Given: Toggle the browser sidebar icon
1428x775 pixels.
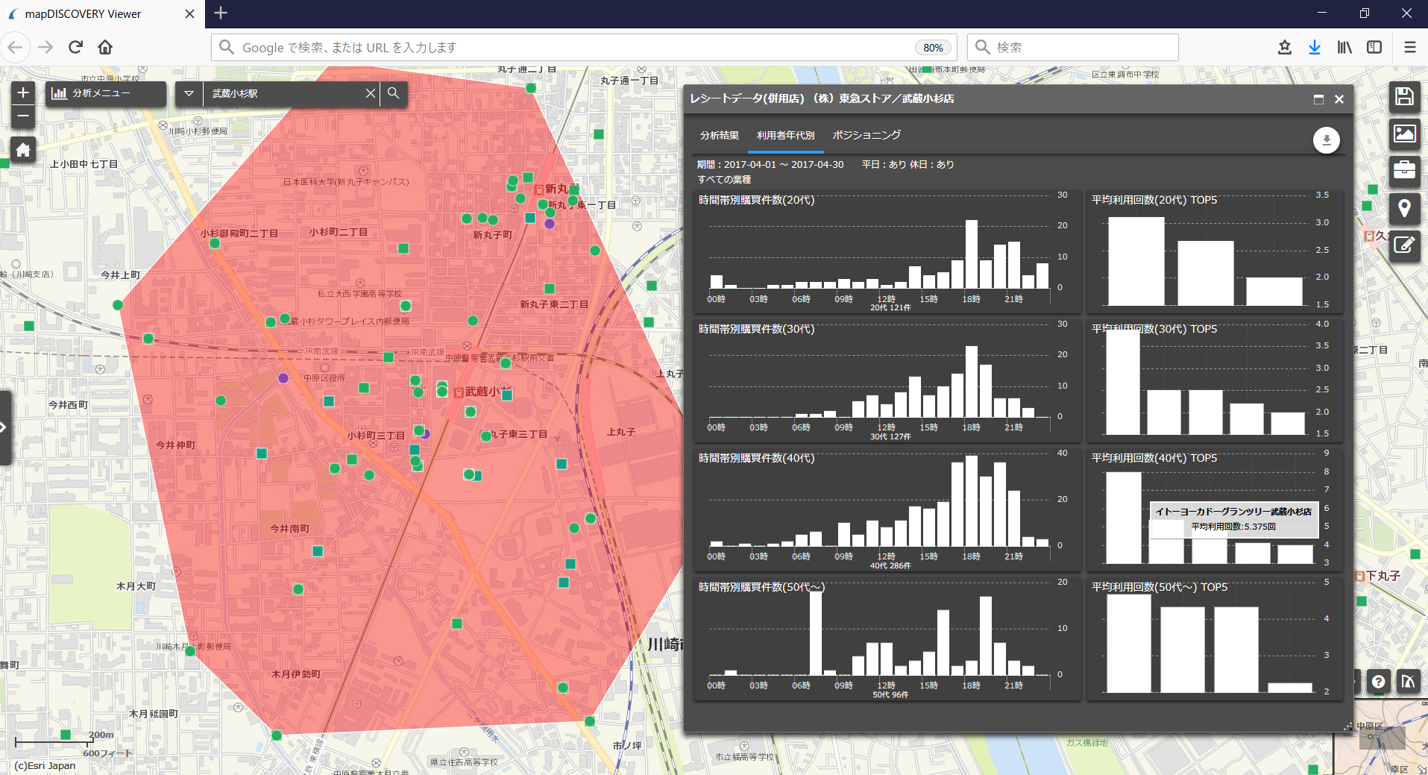Looking at the screenshot, I should [1374, 47].
